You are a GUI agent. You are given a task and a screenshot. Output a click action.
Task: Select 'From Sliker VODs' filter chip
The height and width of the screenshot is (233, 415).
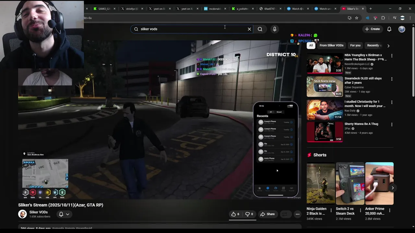[331, 45]
